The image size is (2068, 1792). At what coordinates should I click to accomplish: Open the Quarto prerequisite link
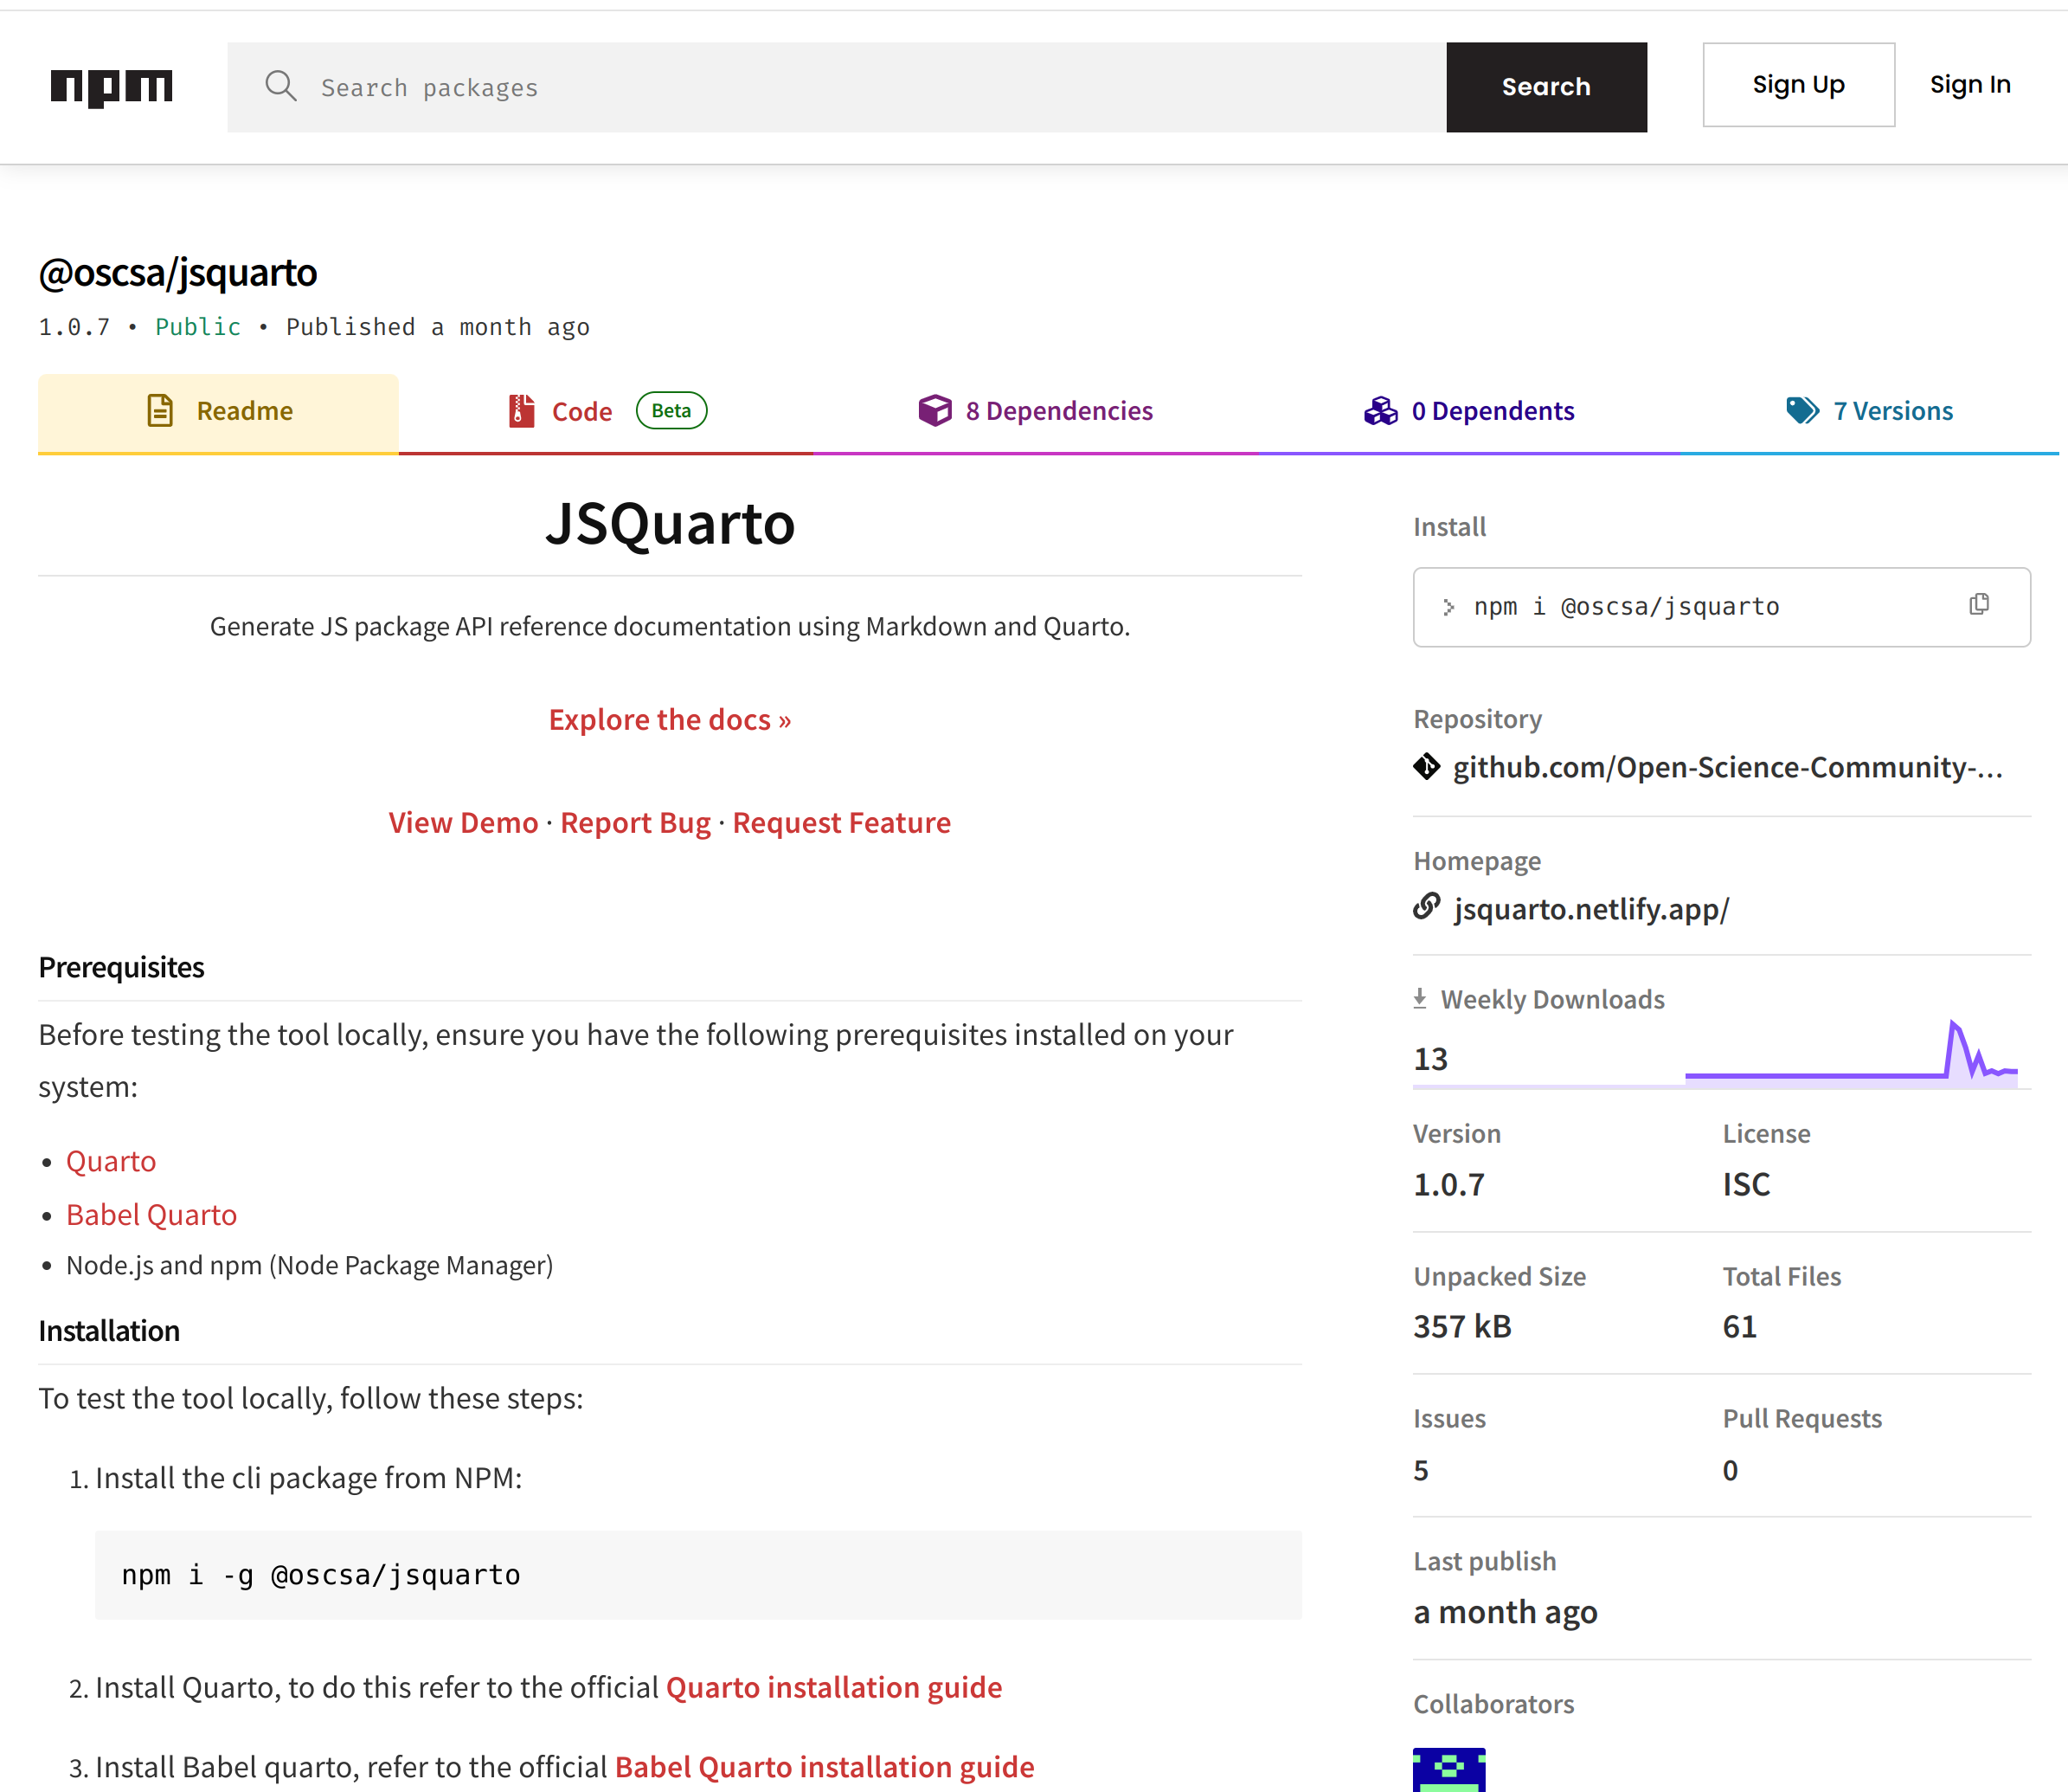111,1160
